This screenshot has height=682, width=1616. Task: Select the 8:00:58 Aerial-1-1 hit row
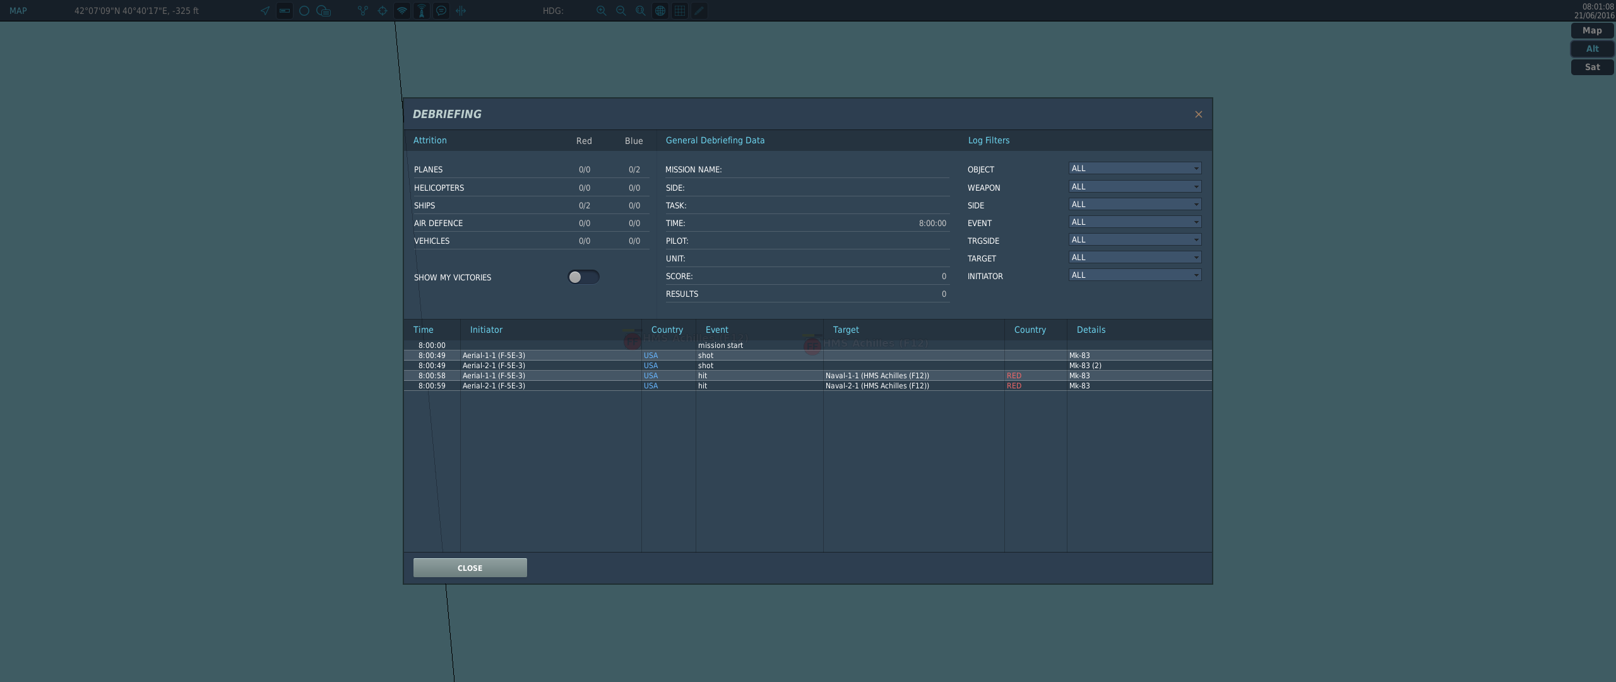[808, 376]
